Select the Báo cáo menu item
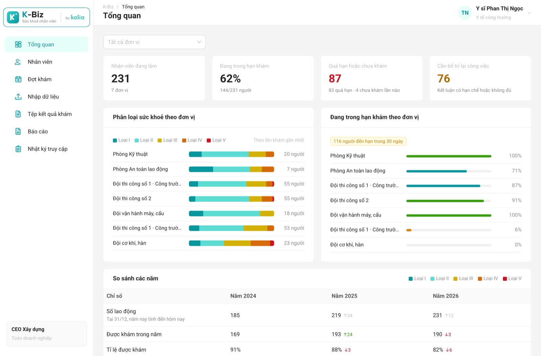The image size is (541, 356). [46, 131]
